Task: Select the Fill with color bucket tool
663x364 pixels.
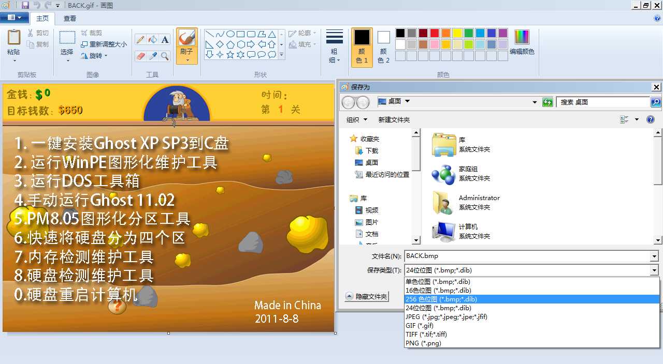Action: point(153,39)
